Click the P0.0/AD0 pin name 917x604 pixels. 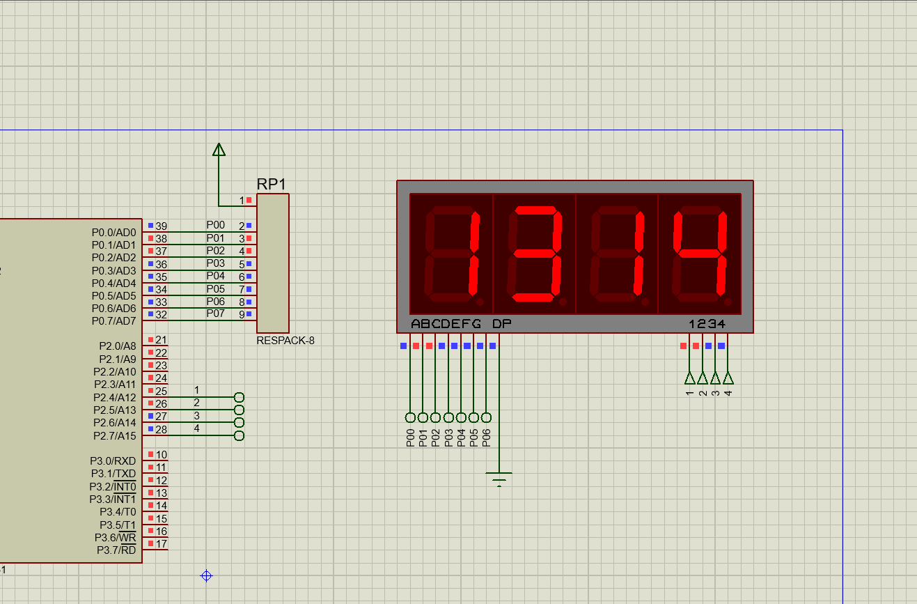(x=113, y=232)
